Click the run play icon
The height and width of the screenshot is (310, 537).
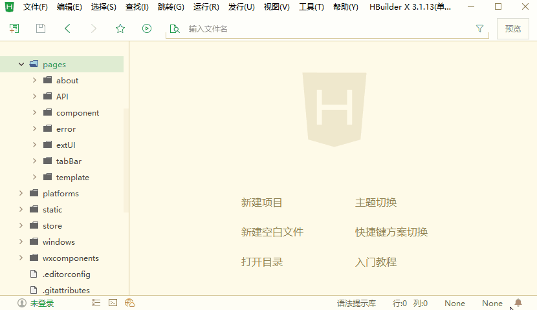[147, 28]
